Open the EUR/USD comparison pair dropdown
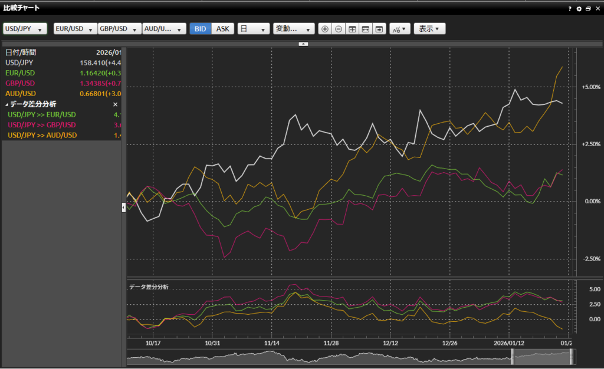The width and height of the screenshot is (604, 369). pyautogui.click(x=75, y=29)
